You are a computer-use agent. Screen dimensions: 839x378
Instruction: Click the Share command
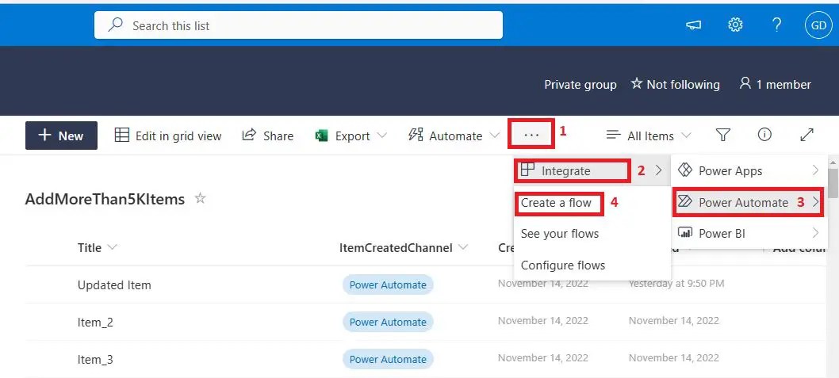click(x=267, y=136)
